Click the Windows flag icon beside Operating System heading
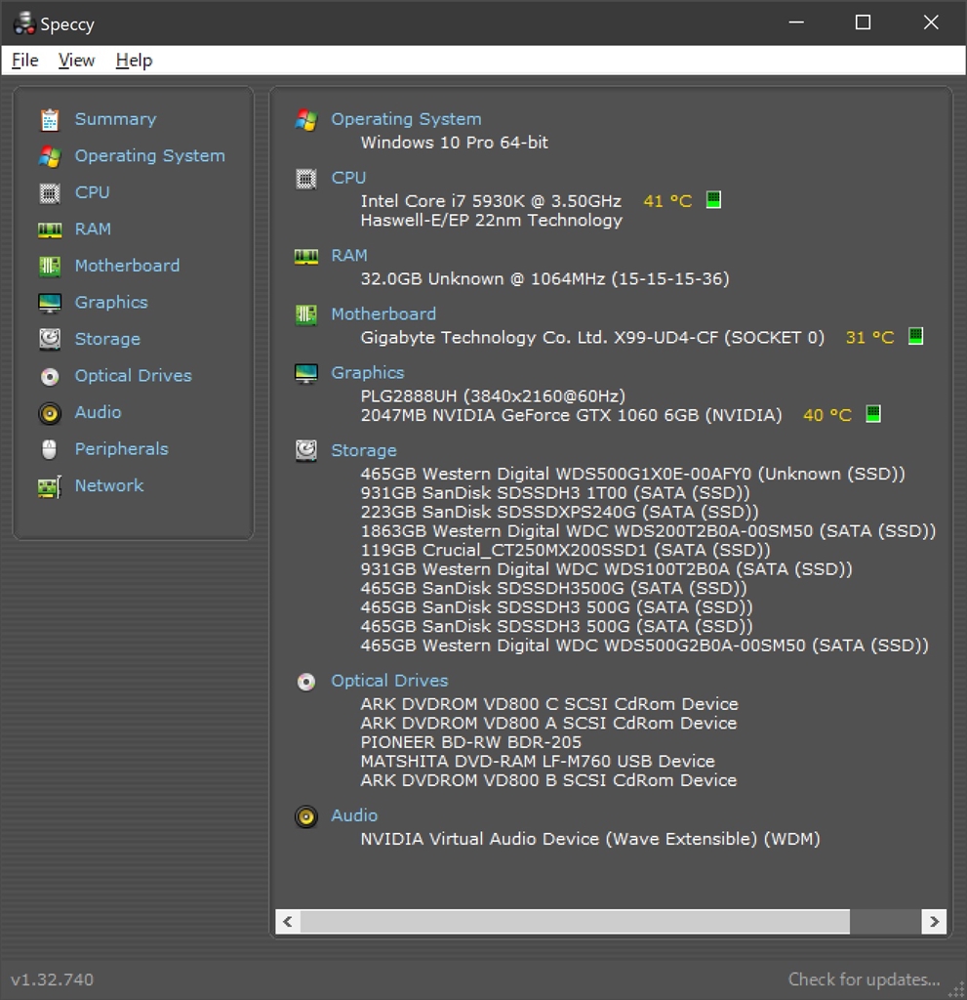 (306, 120)
